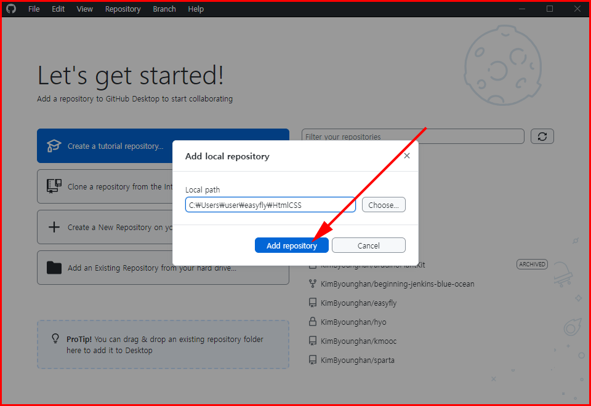Select KimByounghan/kmooc repository
The width and height of the screenshot is (591, 406).
pos(358,341)
